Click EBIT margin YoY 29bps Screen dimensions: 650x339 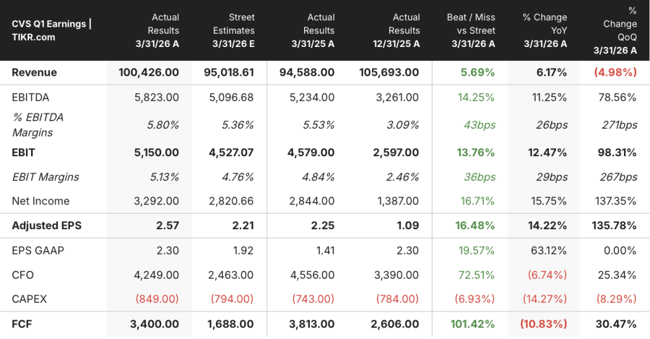tap(552, 177)
